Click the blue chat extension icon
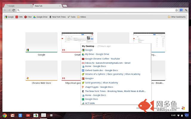Screen dimensions: 191x119 [181, 10]
